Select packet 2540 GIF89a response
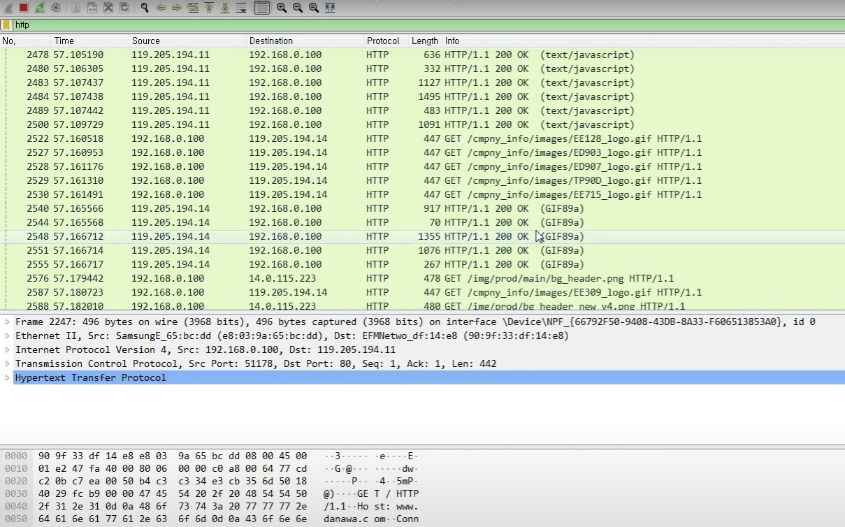This screenshot has height=527, width=845. [422, 208]
